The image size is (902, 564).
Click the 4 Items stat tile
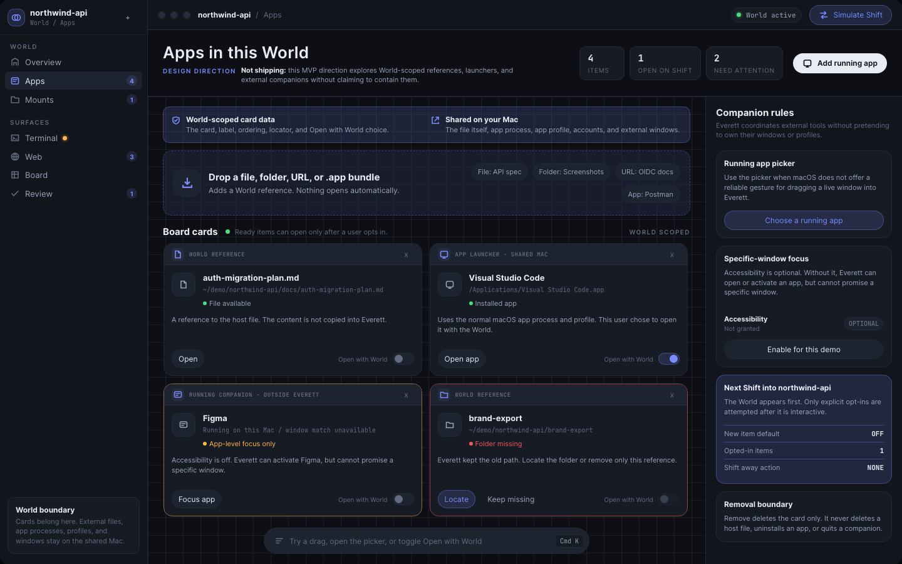[602, 63]
